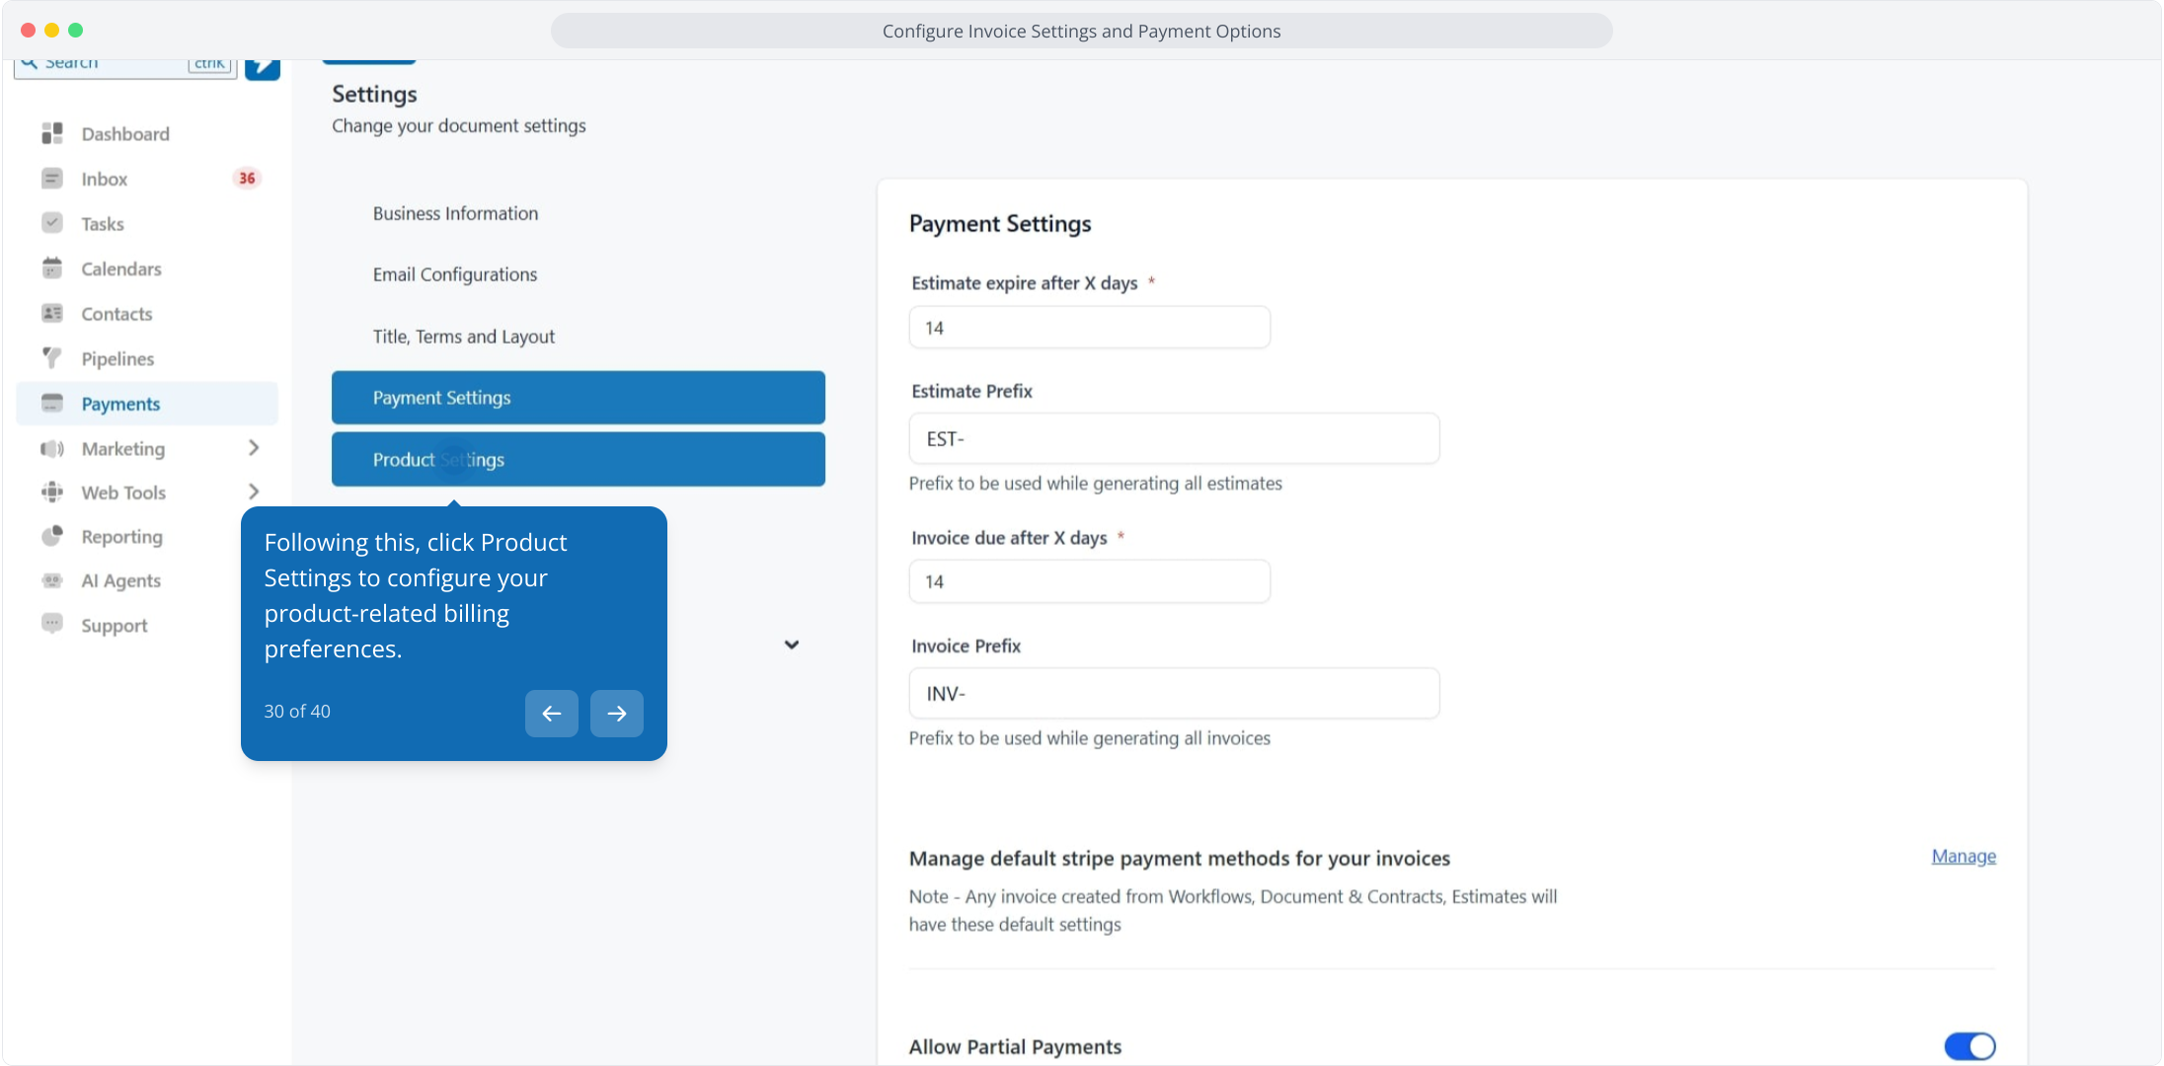Image resolution: width=2164 pixels, height=1066 pixels.
Task: Click the Manage stripe payment methods link
Action: tap(1963, 857)
